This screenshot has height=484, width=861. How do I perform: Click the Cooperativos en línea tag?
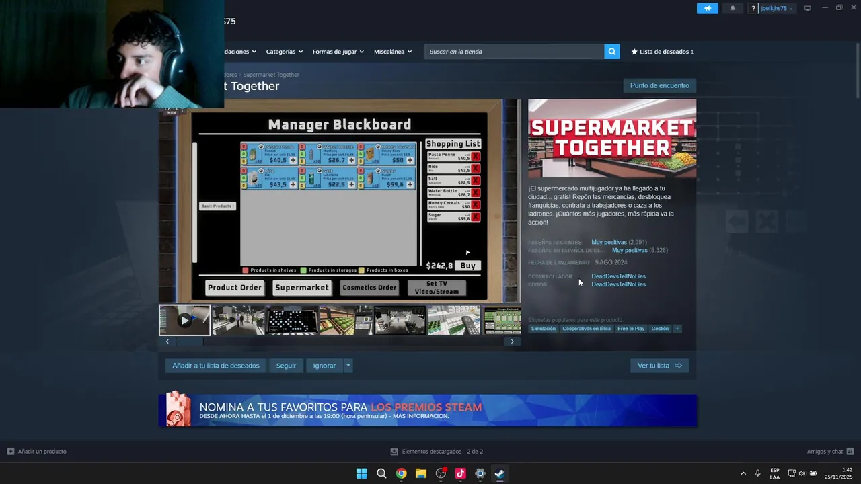coord(587,329)
